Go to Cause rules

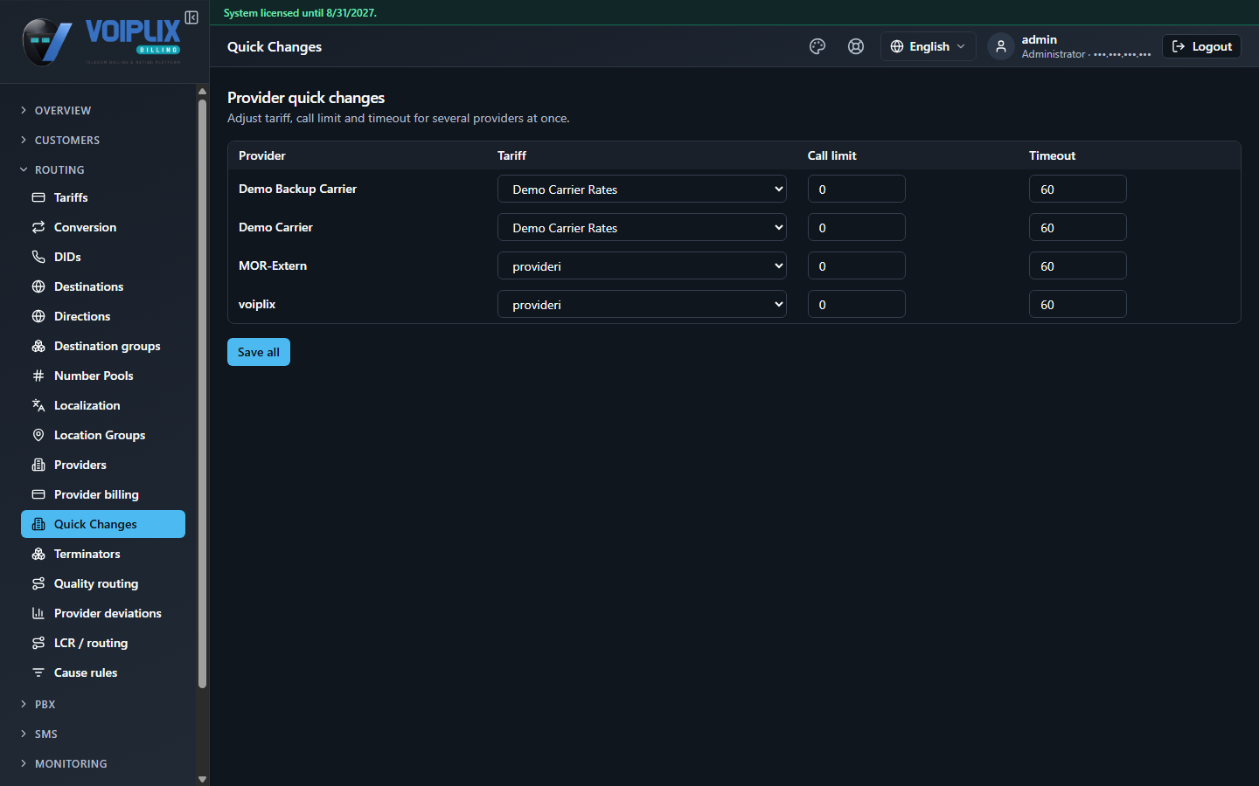click(103, 672)
